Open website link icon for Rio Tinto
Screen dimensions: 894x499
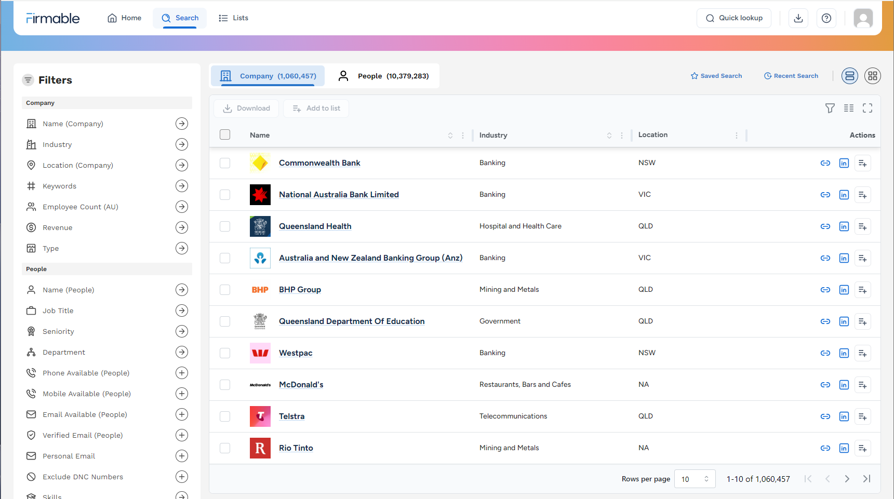click(825, 448)
